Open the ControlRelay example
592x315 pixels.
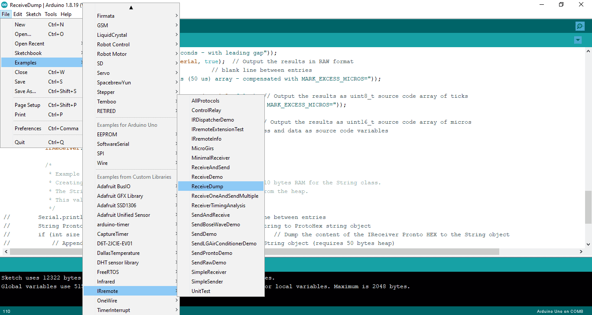coord(221,110)
